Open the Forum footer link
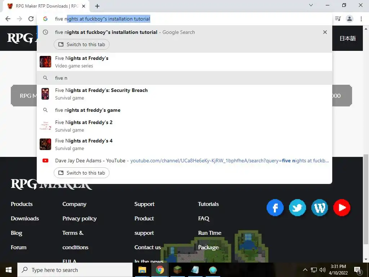The height and width of the screenshot is (277, 369). 19,247
